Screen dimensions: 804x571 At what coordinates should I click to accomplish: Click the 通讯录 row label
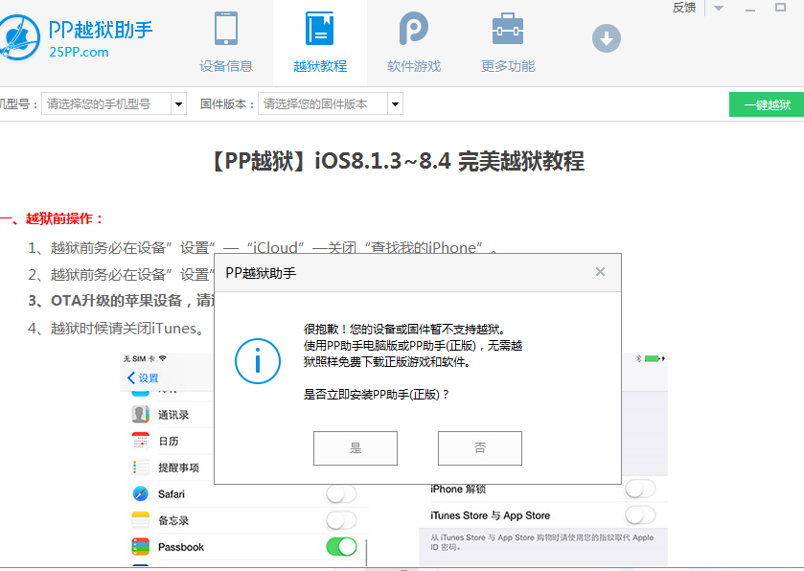[173, 415]
